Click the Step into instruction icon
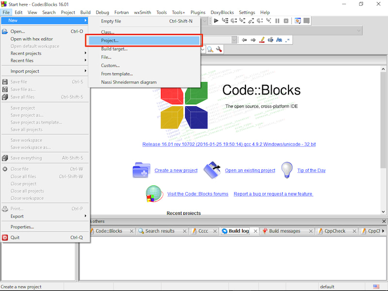The image size is (388, 291). point(269,21)
